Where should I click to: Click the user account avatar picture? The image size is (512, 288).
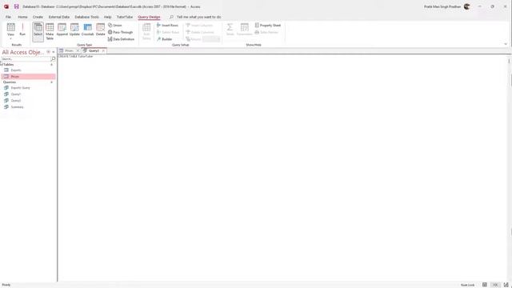pyautogui.click(x=467, y=6)
